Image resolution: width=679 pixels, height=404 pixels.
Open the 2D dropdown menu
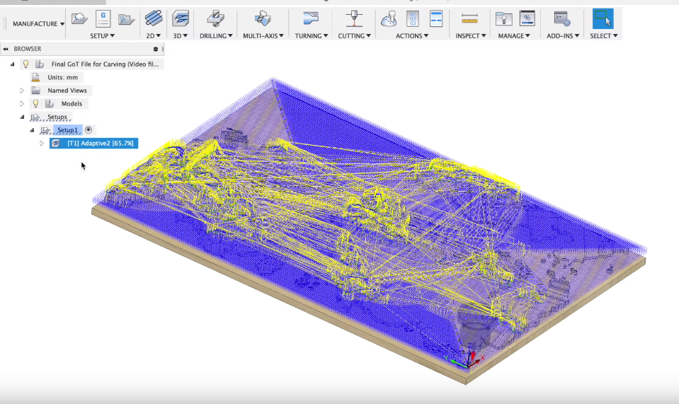tap(154, 35)
